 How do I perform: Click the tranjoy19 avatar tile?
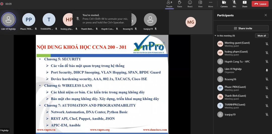pyautogui.click(x=150, y=20)
